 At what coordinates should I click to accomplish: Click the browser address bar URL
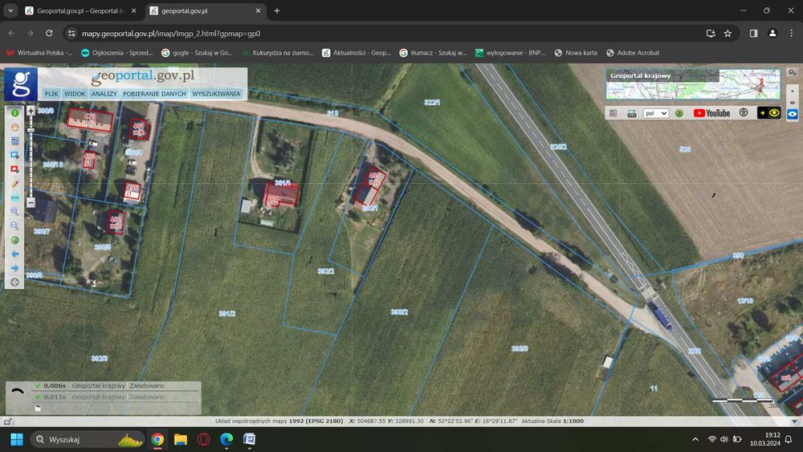pos(171,33)
